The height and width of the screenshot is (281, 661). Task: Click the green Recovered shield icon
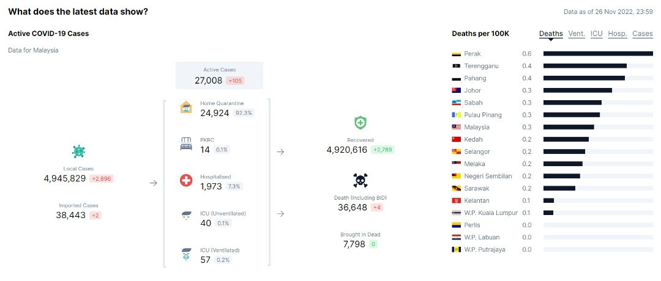point(360,123)
